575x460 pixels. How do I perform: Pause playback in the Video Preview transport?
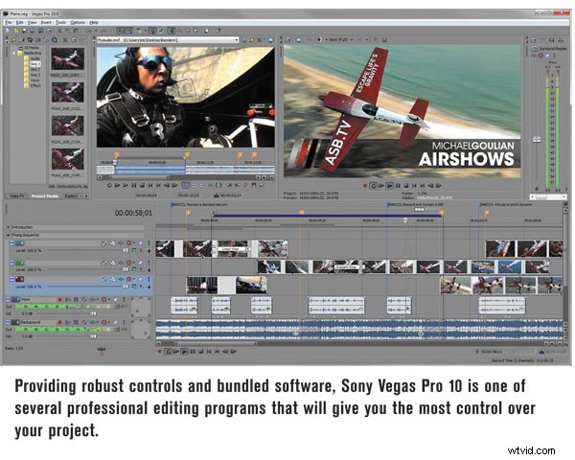click(x=398, y=186)
